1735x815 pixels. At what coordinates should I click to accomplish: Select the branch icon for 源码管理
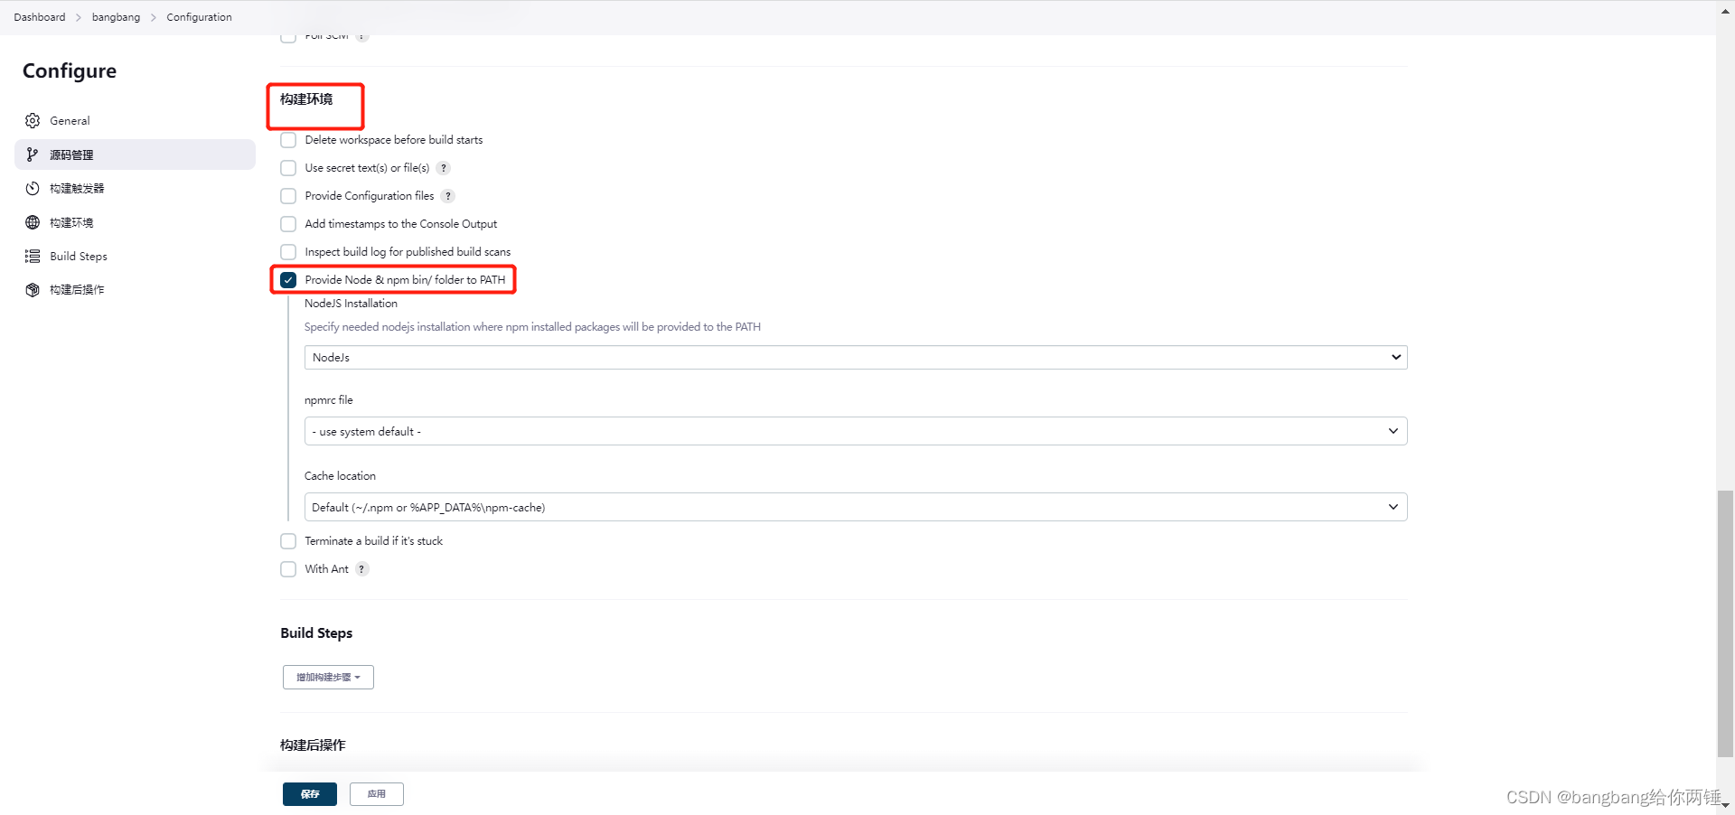point(33,155)
